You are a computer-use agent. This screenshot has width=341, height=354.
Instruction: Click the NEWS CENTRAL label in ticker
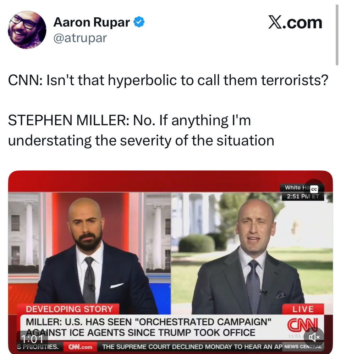point(303,347)
